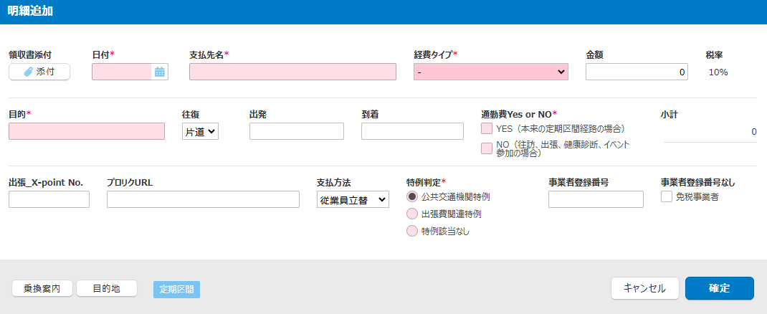Screen dimensions: 767x314
Task: Open 乗換案内 transit guide
Action: tap(42, 289)
